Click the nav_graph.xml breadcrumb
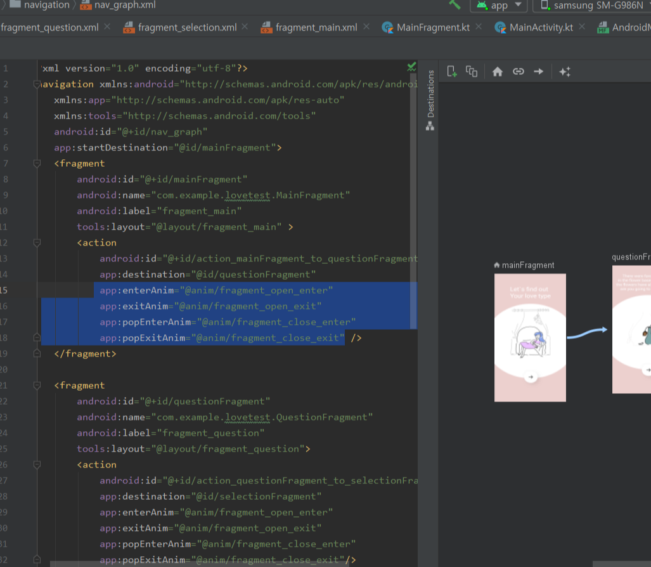Viewport: 651px width, 567px height. click(x=118, y=5)
